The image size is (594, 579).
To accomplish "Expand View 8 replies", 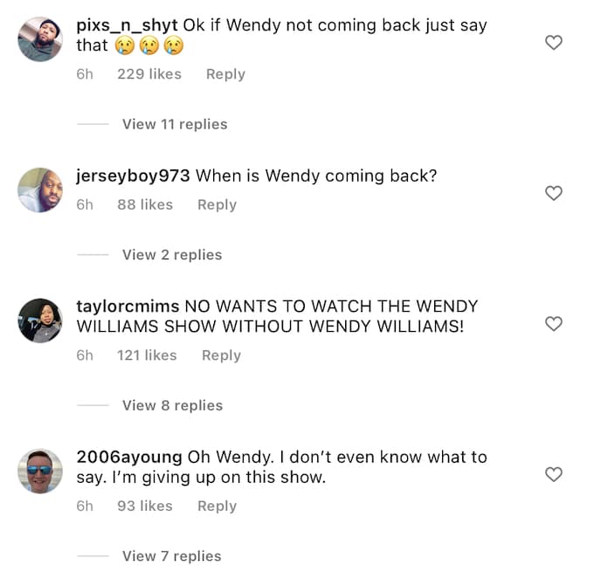I will click(172, 405).
